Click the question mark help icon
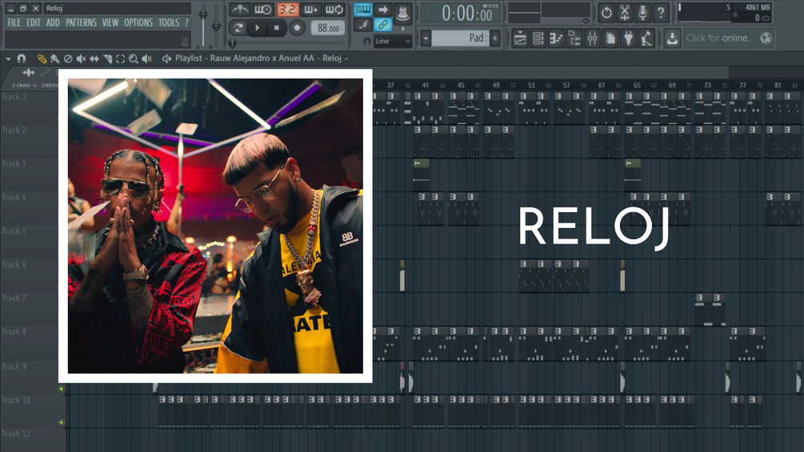Viewport: 804px width, 452px height. pyautogui.click(x=661, y=13)
